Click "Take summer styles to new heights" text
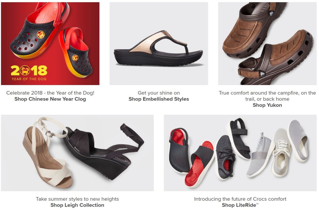The image size is (319, 210). 77,199
